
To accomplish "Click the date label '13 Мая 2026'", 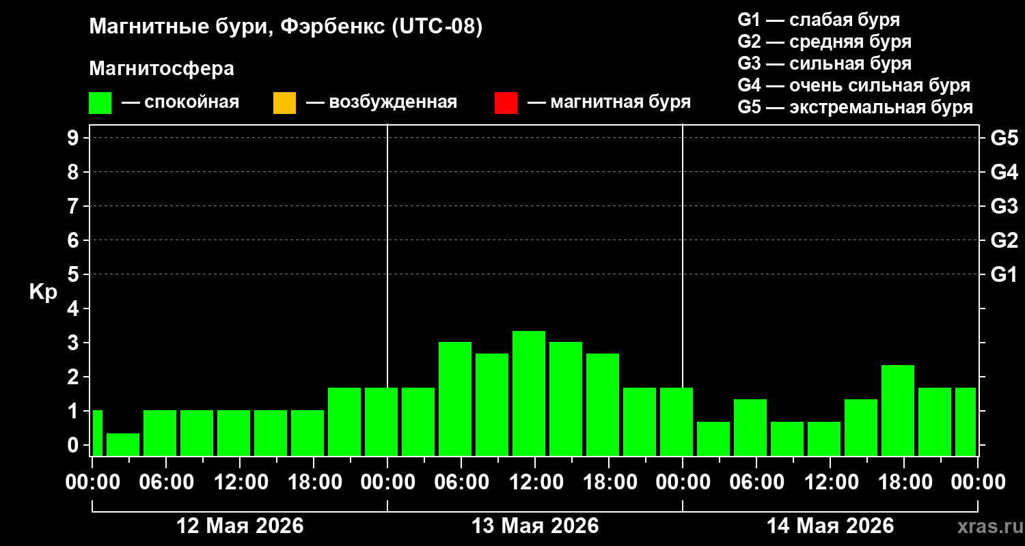I will (x=535, y=526).
